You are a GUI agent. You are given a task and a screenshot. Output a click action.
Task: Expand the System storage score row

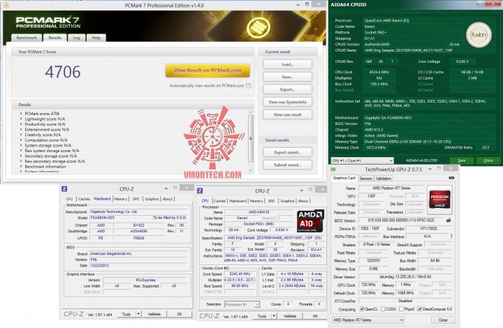coord(21,145)
